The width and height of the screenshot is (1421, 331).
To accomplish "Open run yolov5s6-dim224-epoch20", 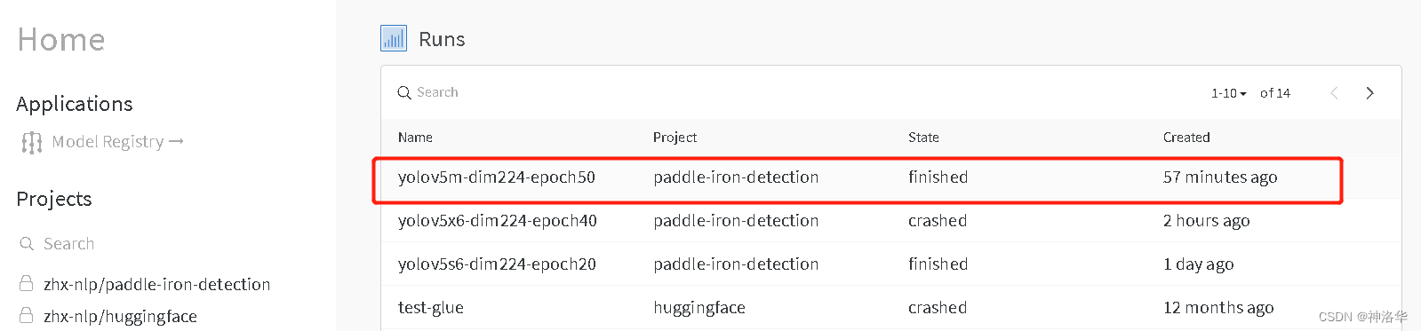I will [497, 264].
